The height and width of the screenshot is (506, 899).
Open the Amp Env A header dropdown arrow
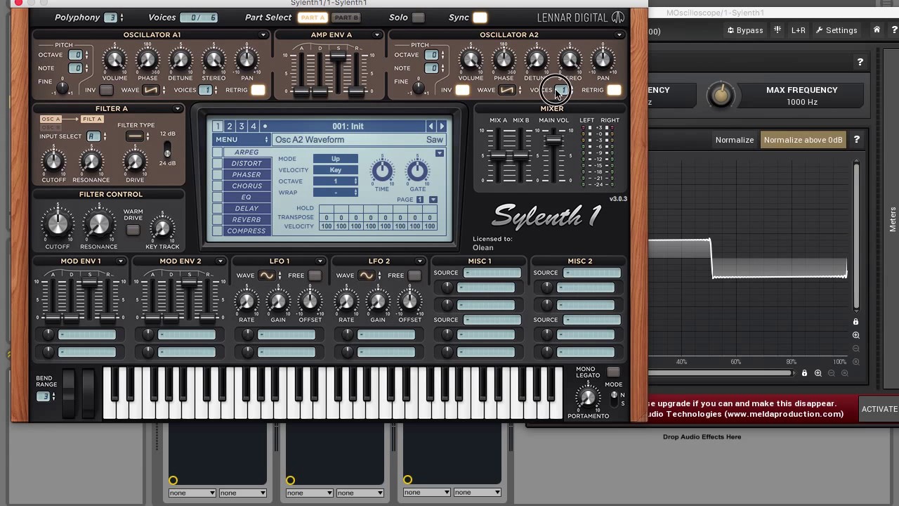[x=377, y=34]
